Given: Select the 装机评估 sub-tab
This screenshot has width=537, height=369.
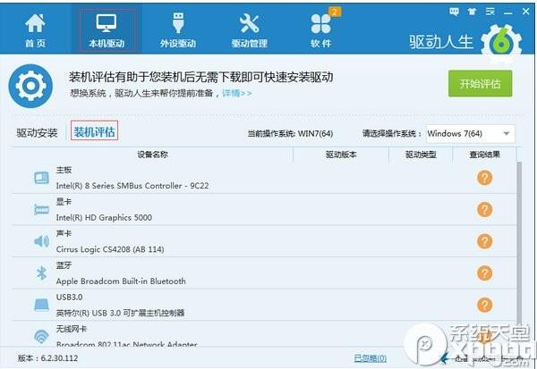Looking at the screenshot, I should (94, 130).
